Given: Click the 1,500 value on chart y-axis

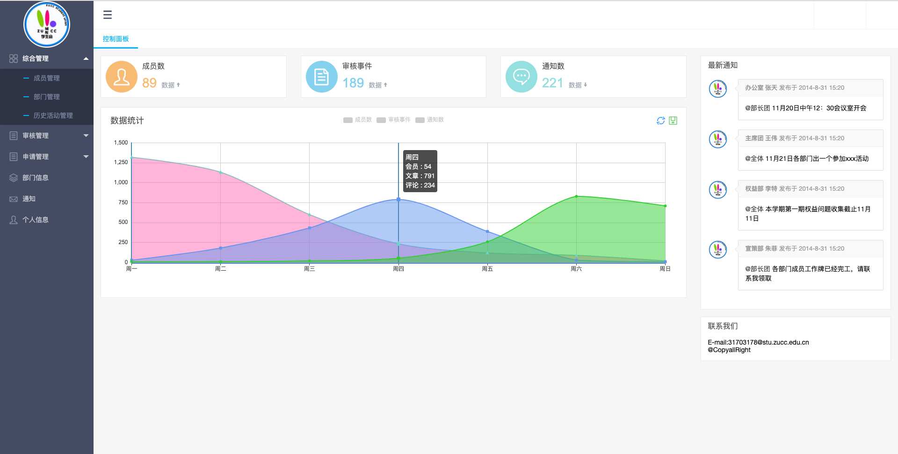Looking at the screenshot, I should (121, 143).
